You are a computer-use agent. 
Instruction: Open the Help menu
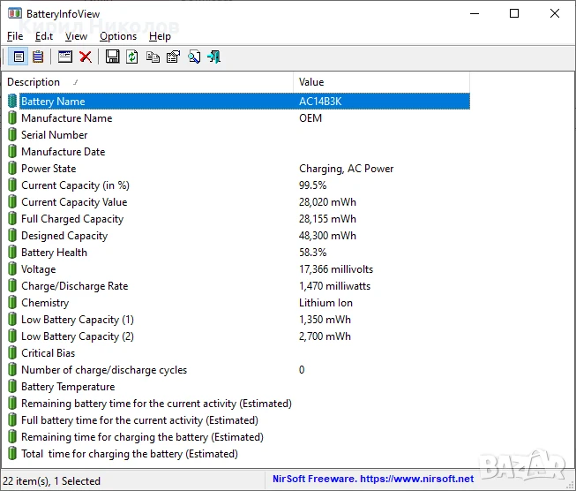point(160,36)
